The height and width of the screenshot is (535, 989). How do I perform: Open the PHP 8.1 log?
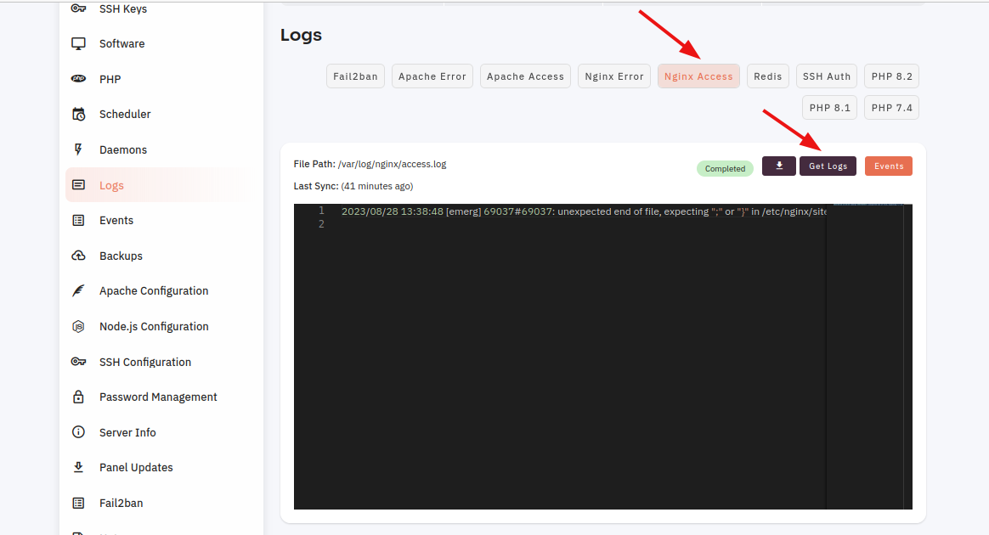[x=829, y=108]
